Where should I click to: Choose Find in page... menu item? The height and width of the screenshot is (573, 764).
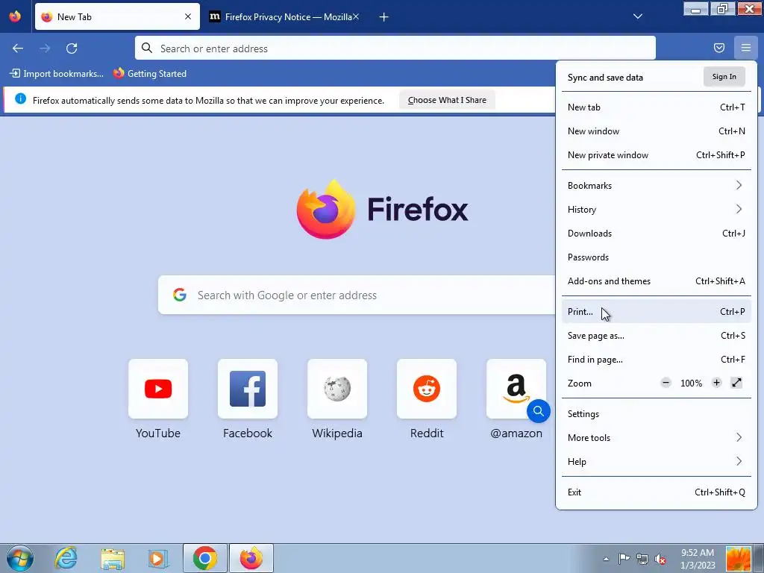(656, 360)
